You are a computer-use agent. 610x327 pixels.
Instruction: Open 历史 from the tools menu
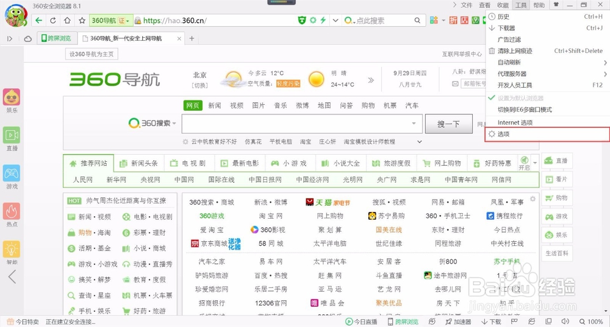tap(548, 16)
